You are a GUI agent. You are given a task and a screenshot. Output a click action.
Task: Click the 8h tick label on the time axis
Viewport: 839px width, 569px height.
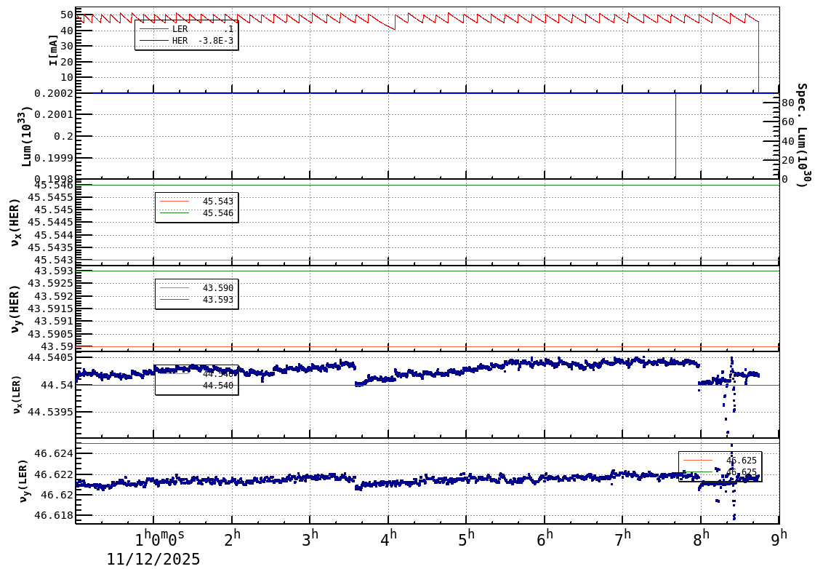tap(702, 536)
